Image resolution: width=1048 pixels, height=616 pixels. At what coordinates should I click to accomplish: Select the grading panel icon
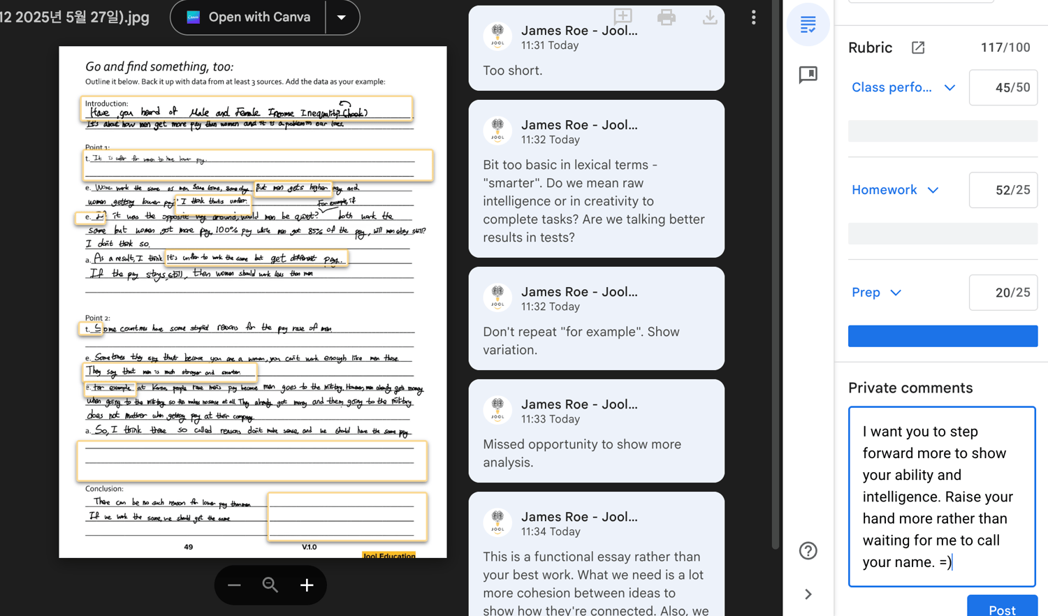pos(808,24)
